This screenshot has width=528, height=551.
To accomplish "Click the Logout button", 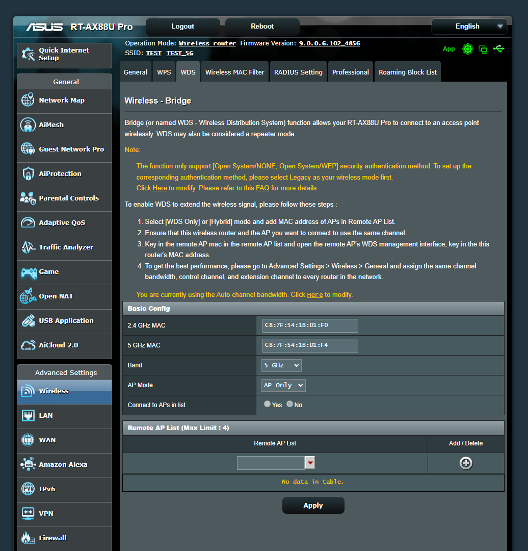I will [x=183, y=27].
